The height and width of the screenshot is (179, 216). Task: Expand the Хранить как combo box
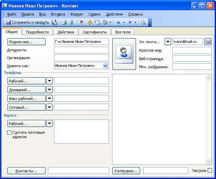(105, 66)
